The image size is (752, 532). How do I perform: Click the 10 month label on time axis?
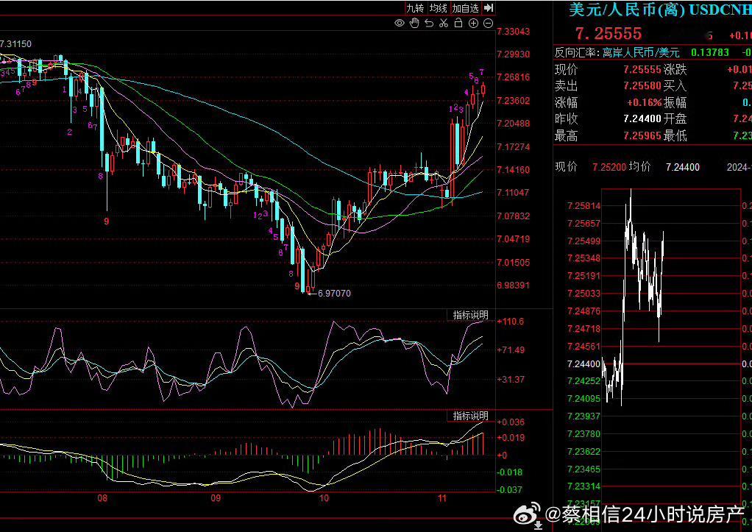[x=324, y=498]
